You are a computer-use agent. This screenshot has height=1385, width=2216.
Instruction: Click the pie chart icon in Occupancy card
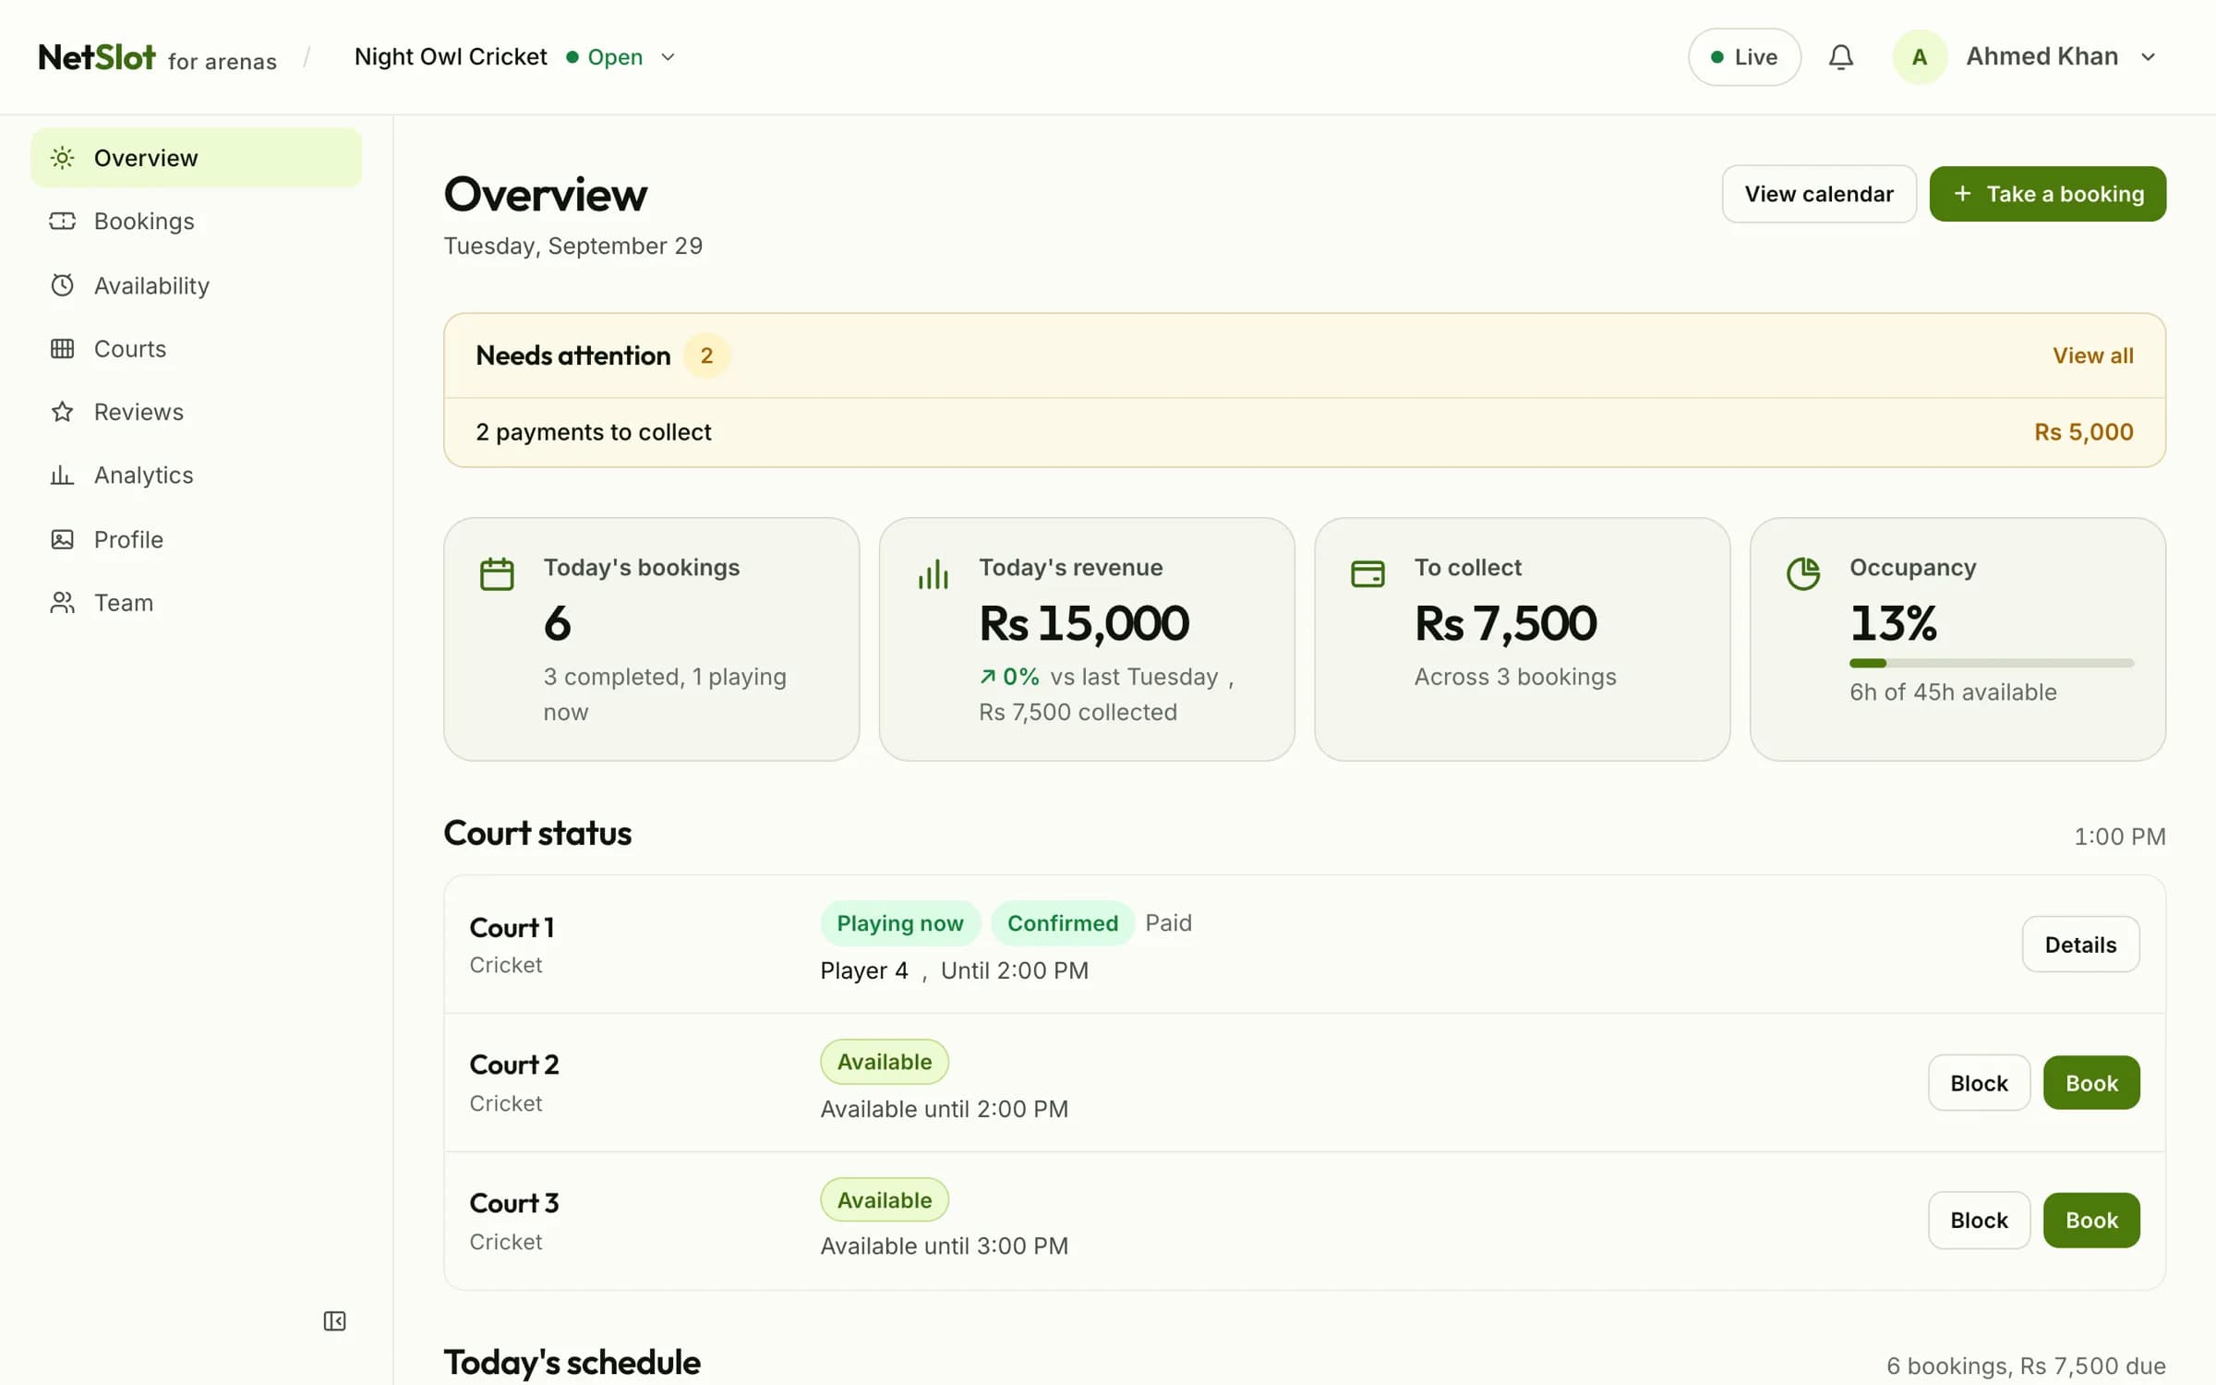pyautogui.click(x=1802, y=573)
